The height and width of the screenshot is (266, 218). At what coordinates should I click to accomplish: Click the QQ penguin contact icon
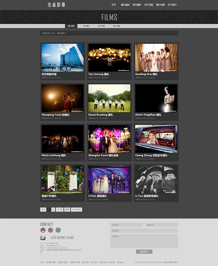tap(43, 230)
